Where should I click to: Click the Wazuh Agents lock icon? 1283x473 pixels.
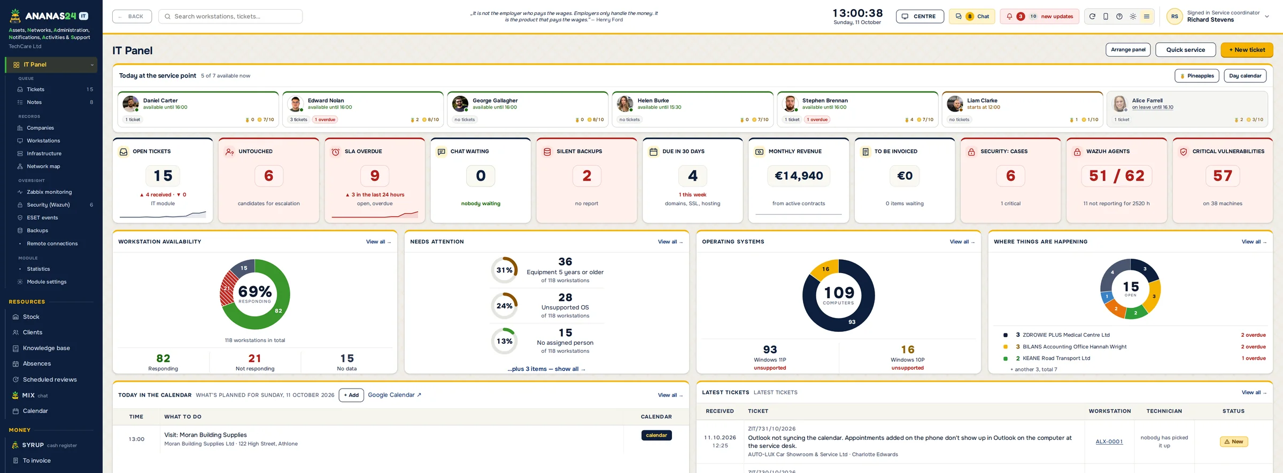[x=1077, y=152]
